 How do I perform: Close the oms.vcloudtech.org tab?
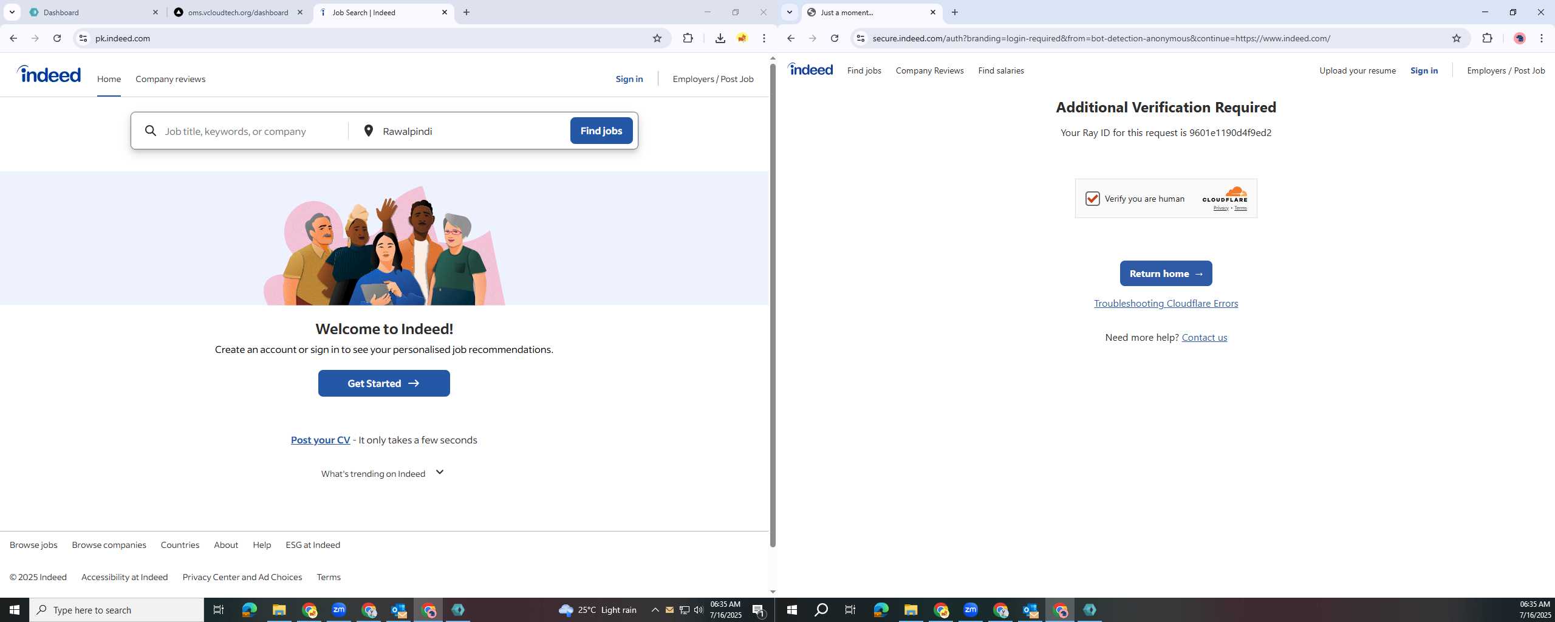pyautogui.click(x=300, y=12)
